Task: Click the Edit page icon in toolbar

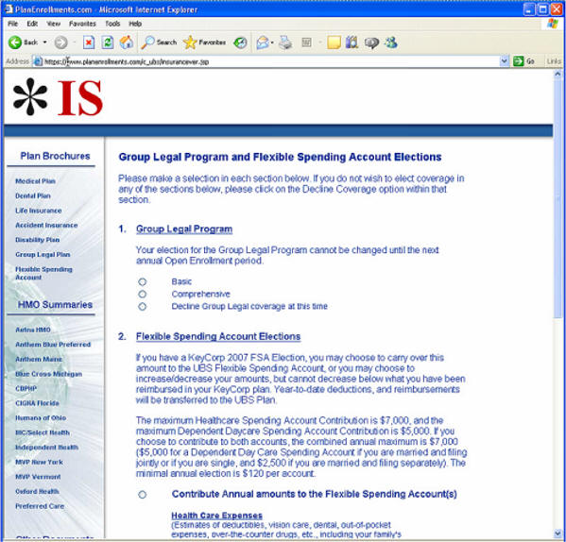Action: pos(306,42)
